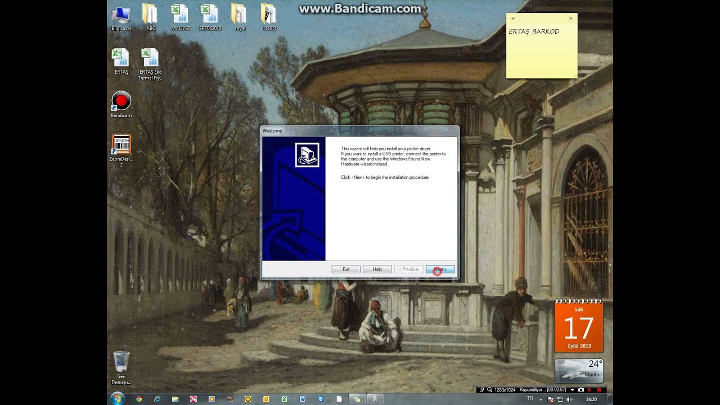
Task: Open Word from the taskbar
Action: click(x=303, y=399)
